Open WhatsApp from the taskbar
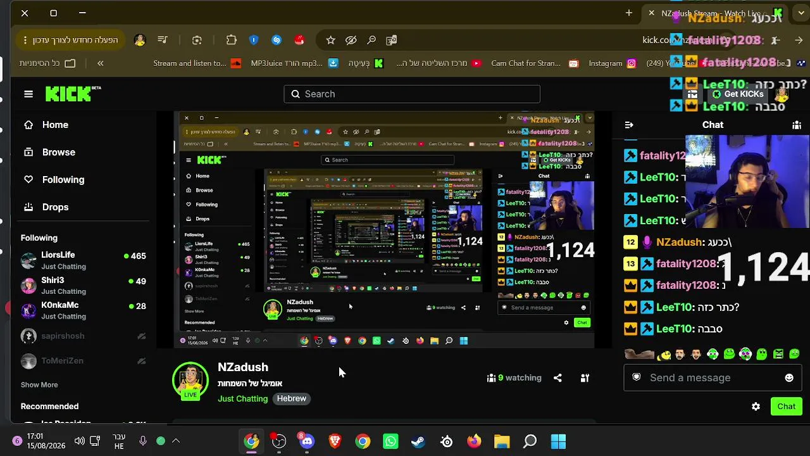The image size is (810, 456). point(390,441)
